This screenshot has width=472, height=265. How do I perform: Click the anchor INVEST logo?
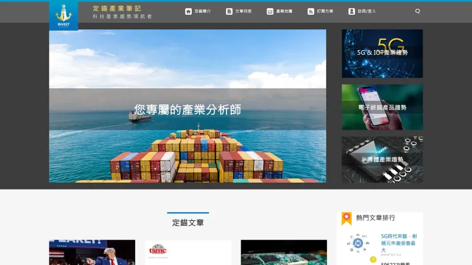(x=63, y=15)
